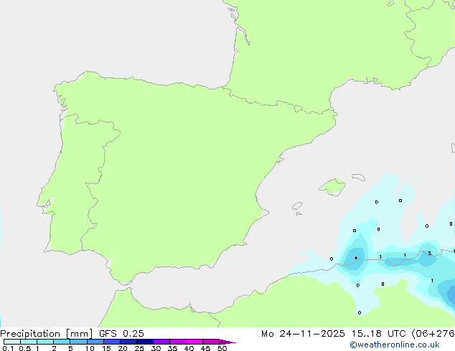Click the "10" legend scale label

click(90, 348)
